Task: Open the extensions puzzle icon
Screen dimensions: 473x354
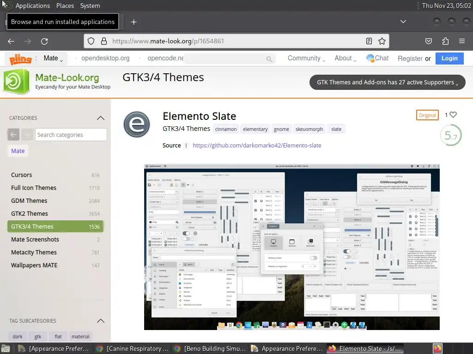Action: 445,41
